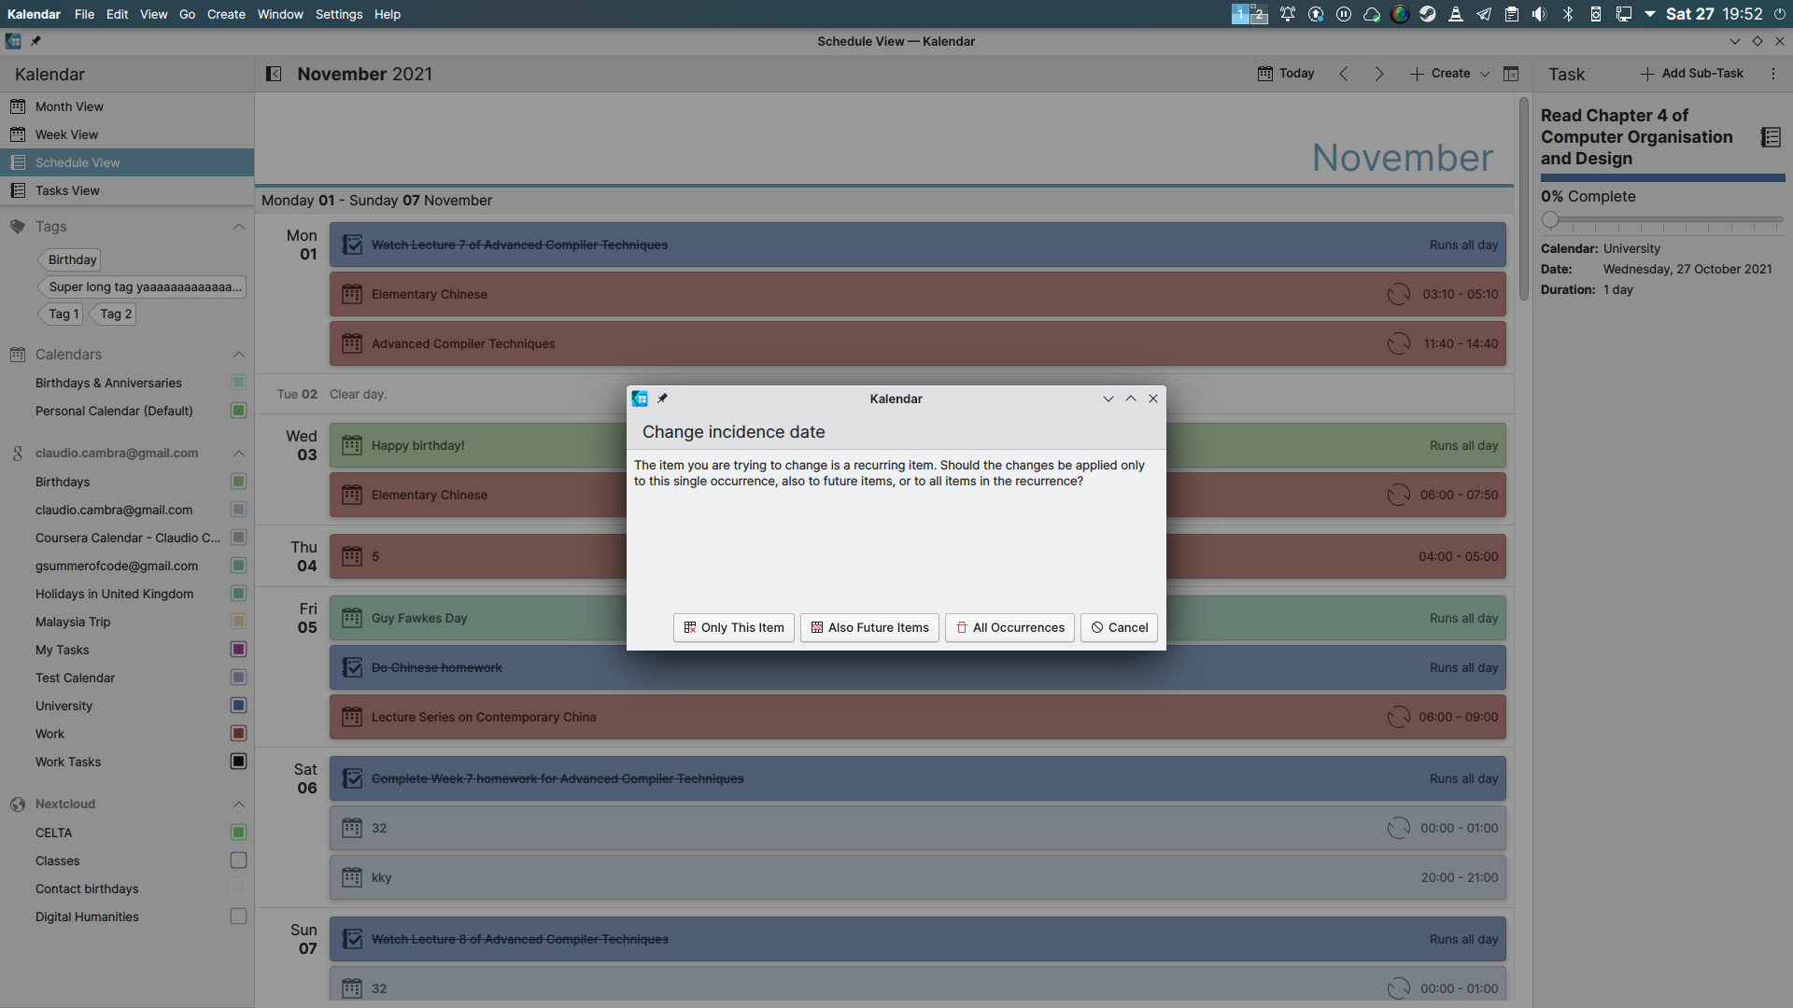
Task: Click the task list icon beside the task title
Action: tap(1771, 137)
